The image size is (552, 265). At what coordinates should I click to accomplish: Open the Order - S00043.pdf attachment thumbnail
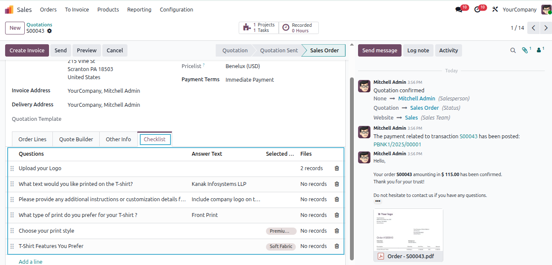408,235
